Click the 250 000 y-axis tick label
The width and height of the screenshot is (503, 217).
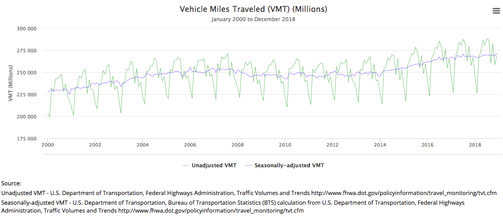pos(26,73)
